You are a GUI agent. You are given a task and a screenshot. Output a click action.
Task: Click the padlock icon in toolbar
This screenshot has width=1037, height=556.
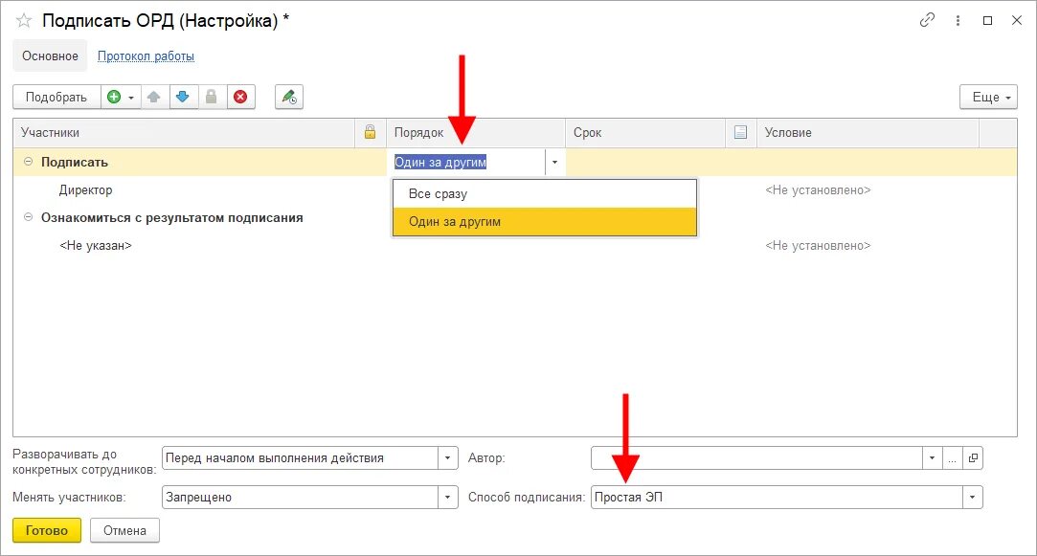coord(211,98)
